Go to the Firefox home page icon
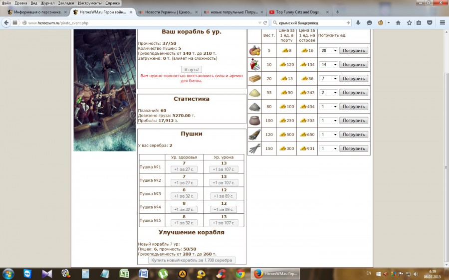Viewport: 449px width, 280px height. tap(398, 23)
